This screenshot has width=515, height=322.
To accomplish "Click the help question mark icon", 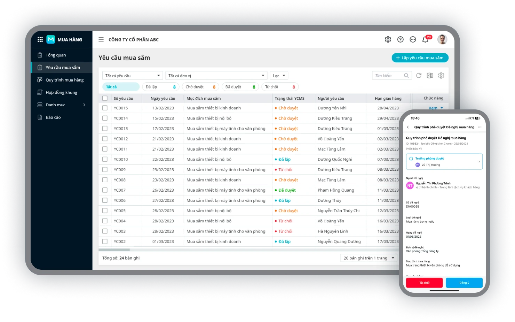I will [400, 39].
